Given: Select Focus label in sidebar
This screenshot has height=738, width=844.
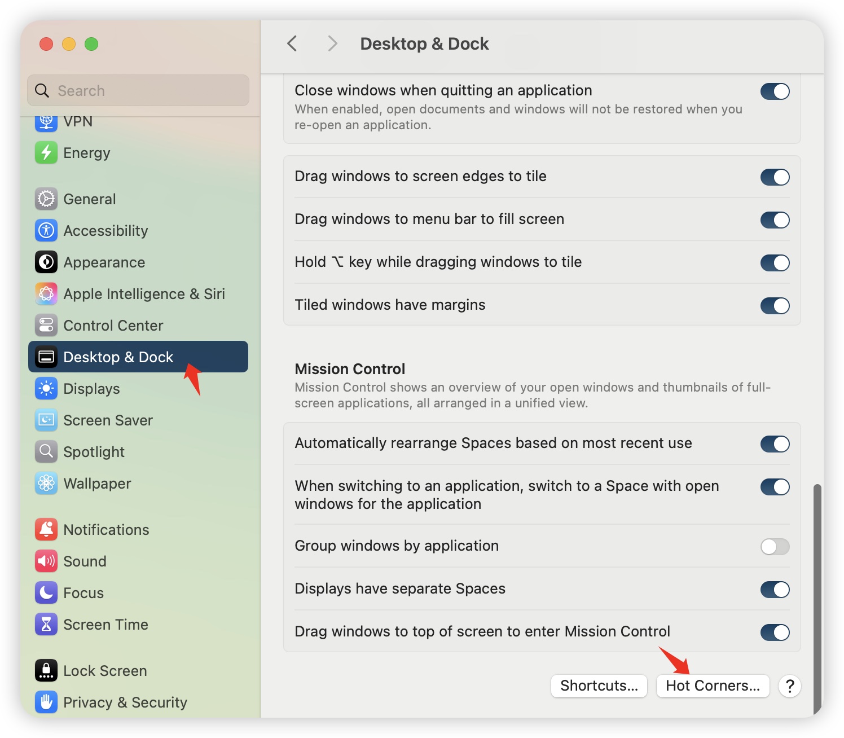Looking at the screenshot, I should (83, 593).
